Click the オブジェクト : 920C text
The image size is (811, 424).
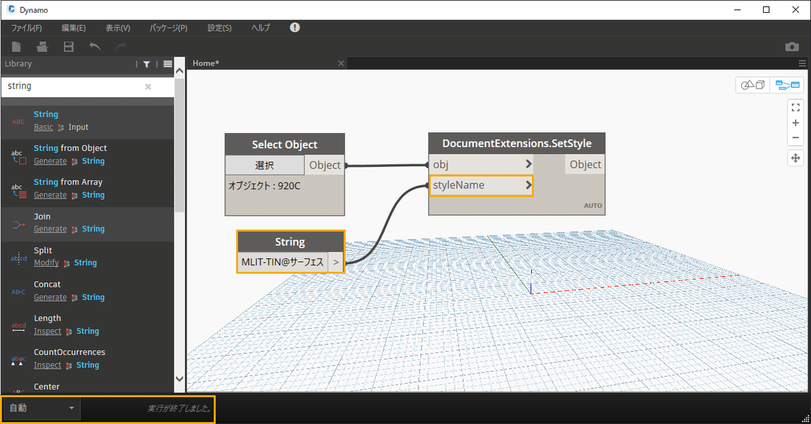264,185
